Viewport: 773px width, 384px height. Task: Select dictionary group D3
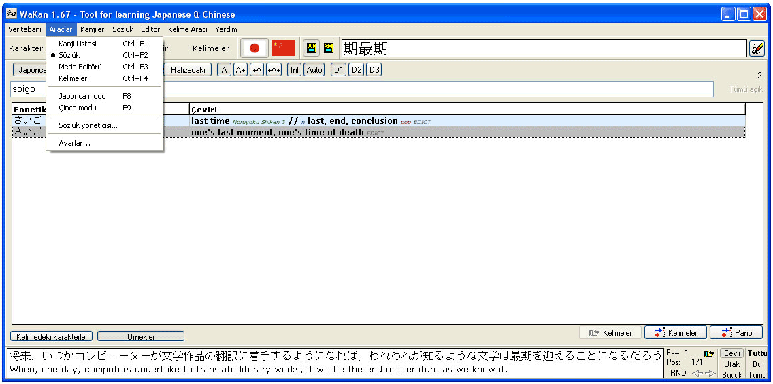[x=374, y=70]
